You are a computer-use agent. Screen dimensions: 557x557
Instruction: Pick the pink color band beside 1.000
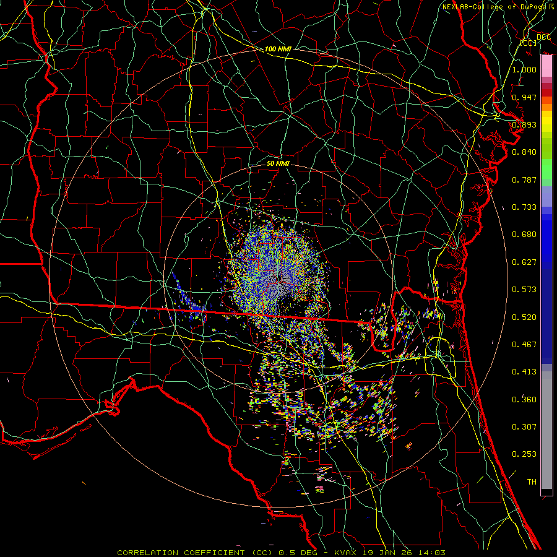pyautogui.click(x=546, y=67)
